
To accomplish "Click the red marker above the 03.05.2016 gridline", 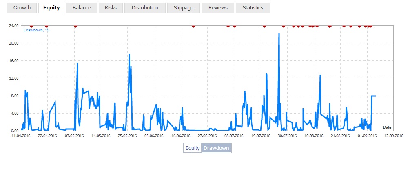I will 75,27.
